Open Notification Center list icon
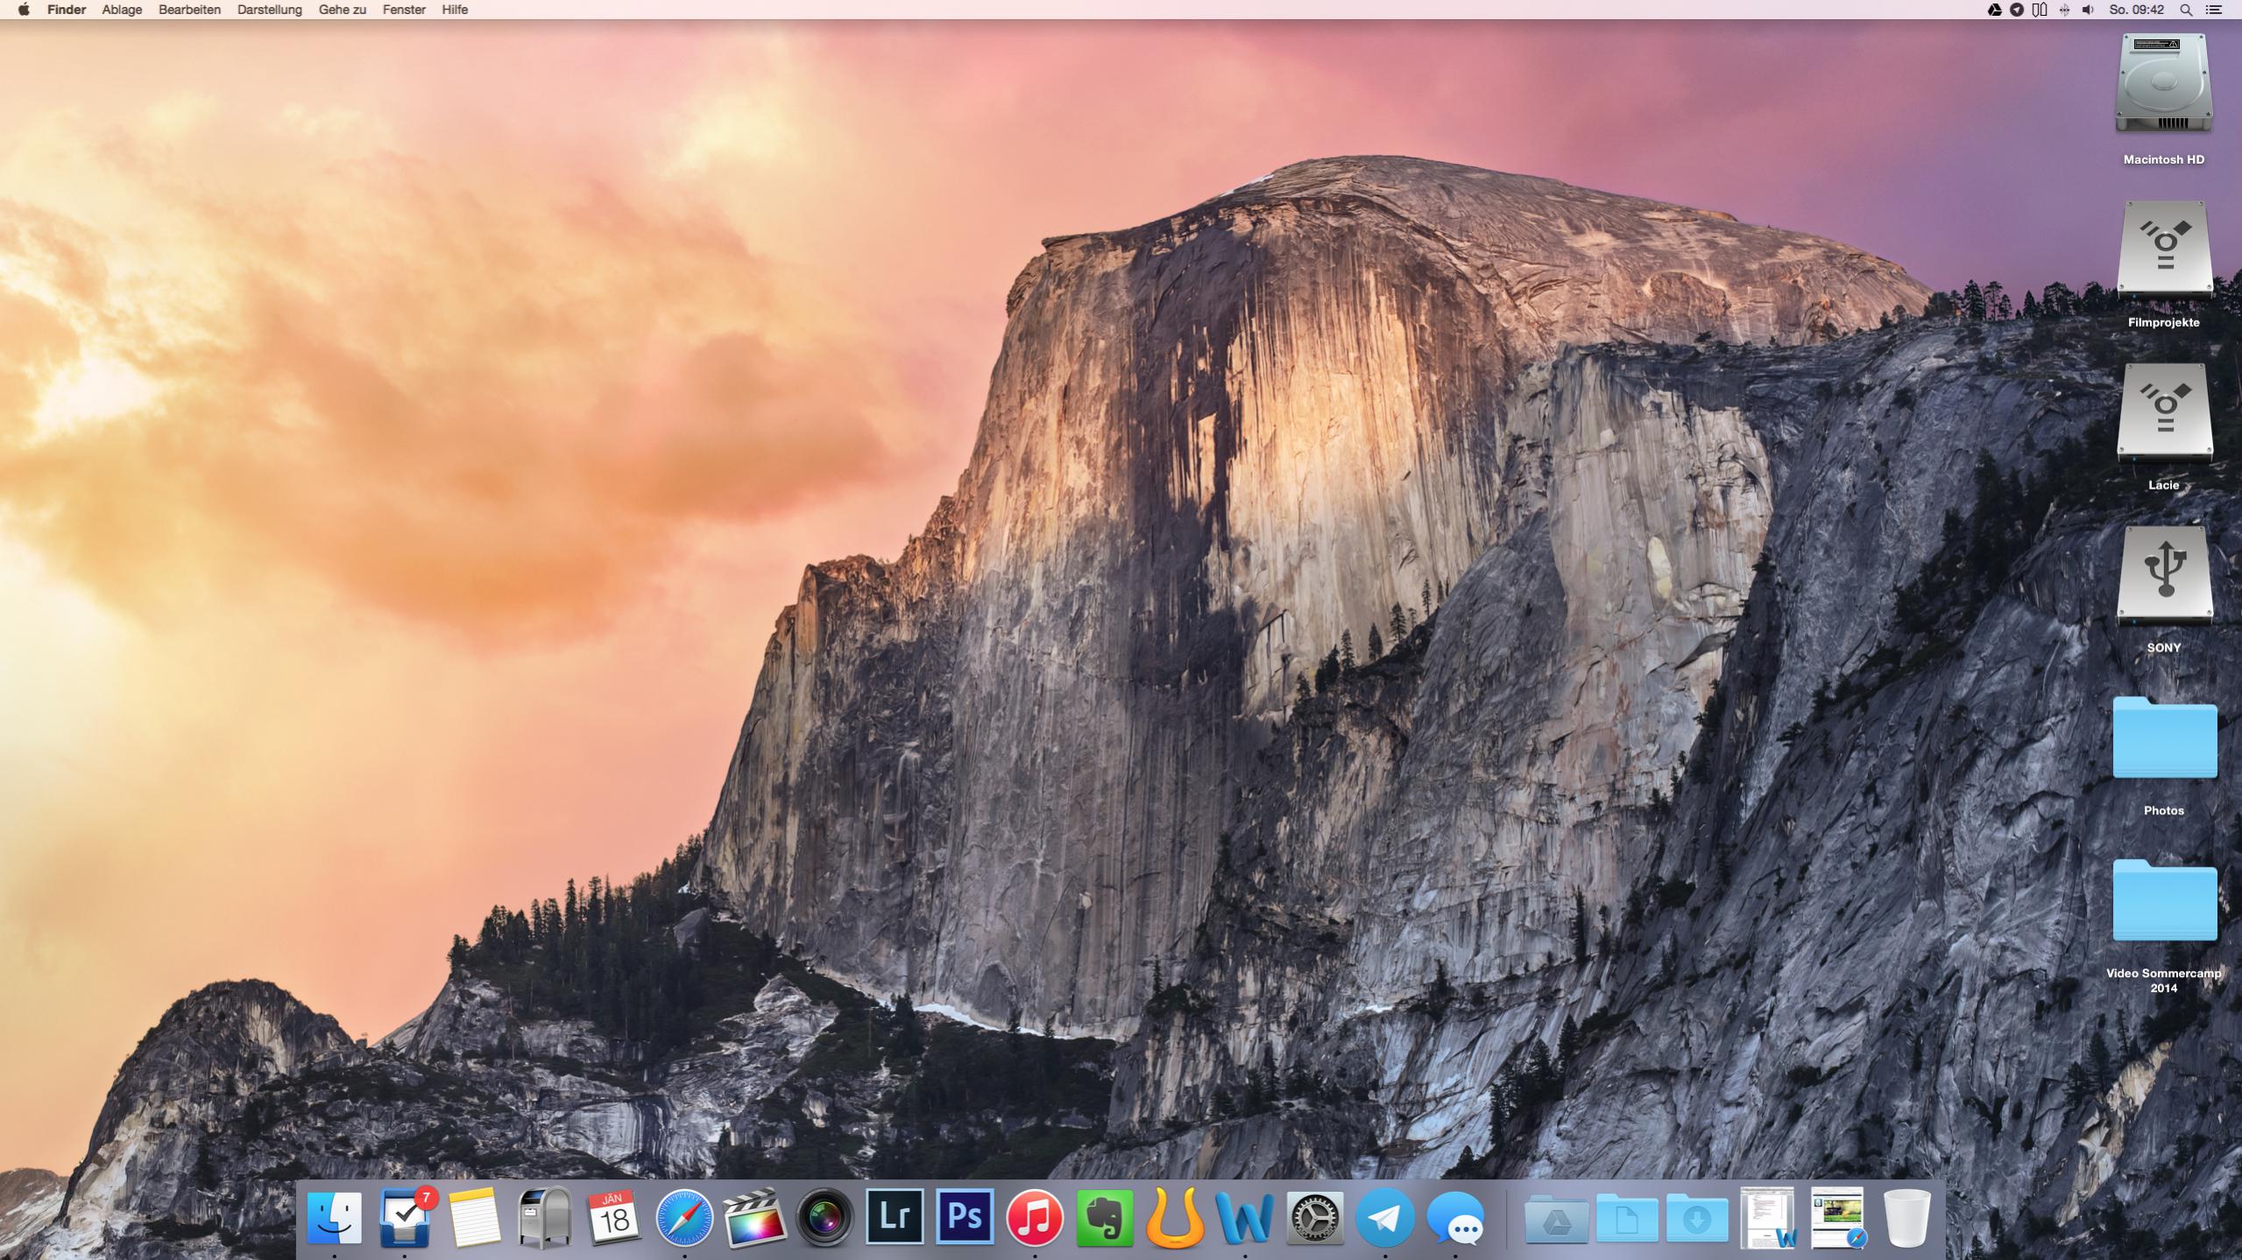Image resolution: width=2242 pixels, height=1260 pixels. point(2214,10)
